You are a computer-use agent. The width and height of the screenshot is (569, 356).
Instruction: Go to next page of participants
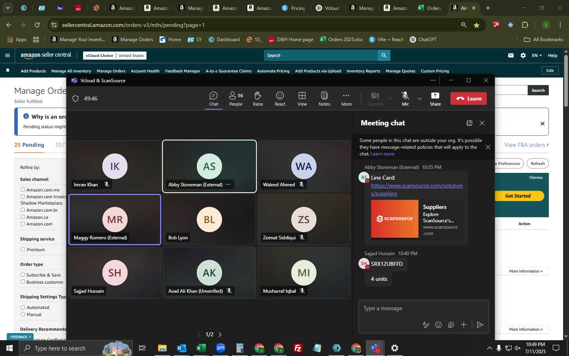click(x=220, y=335)
